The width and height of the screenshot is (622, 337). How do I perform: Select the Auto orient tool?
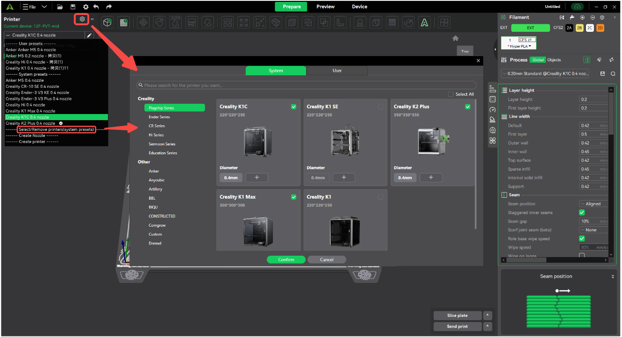[175, 22]
